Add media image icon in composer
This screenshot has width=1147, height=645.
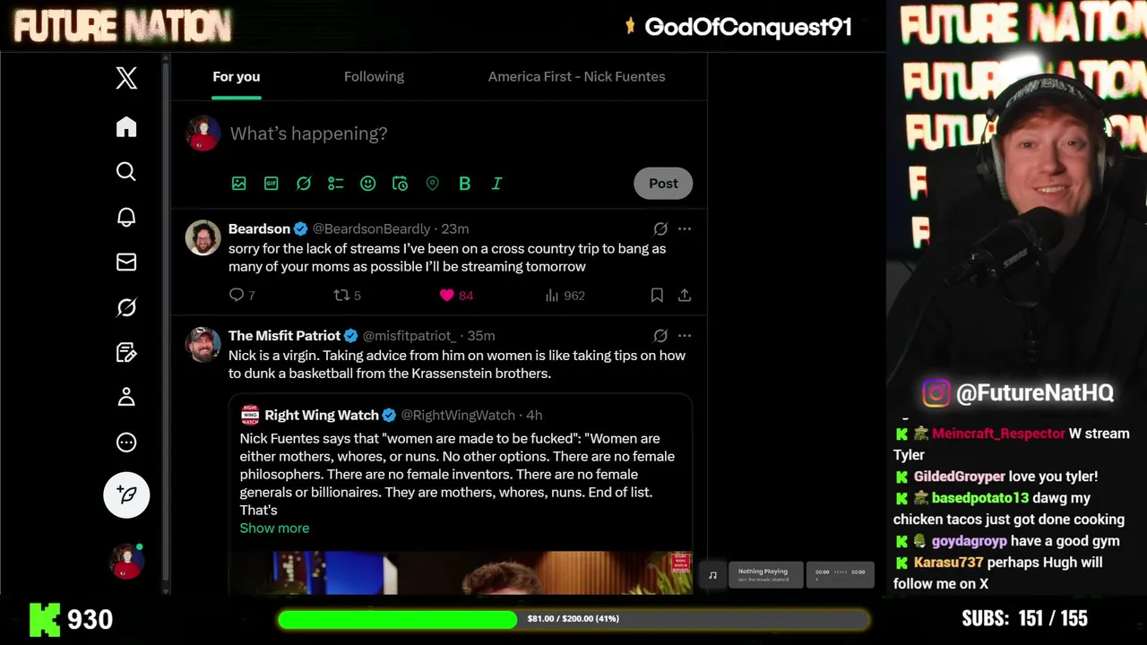click(239, 183)
